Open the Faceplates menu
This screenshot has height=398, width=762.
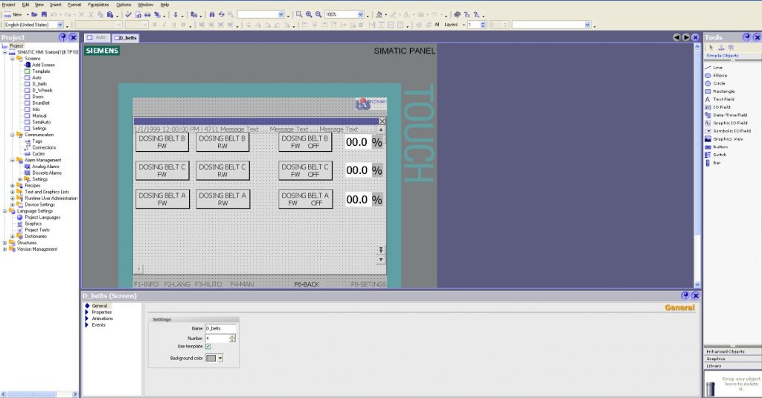point(98,4)
